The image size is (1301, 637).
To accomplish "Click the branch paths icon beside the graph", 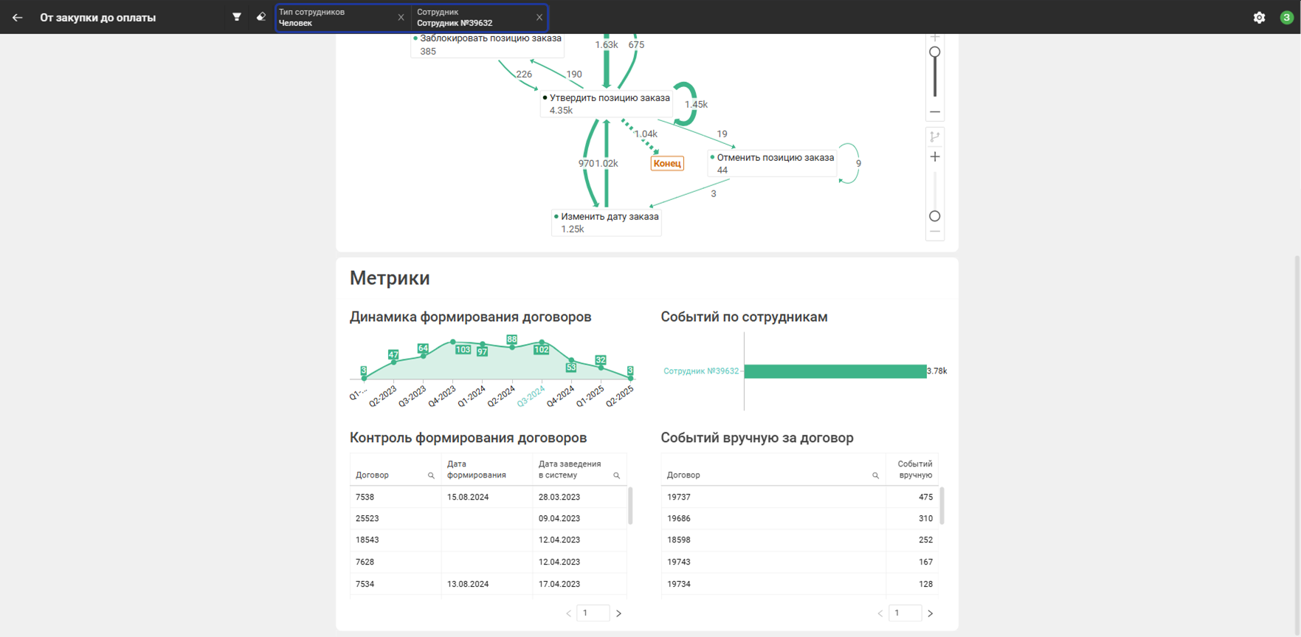I will tap(935, 137).
